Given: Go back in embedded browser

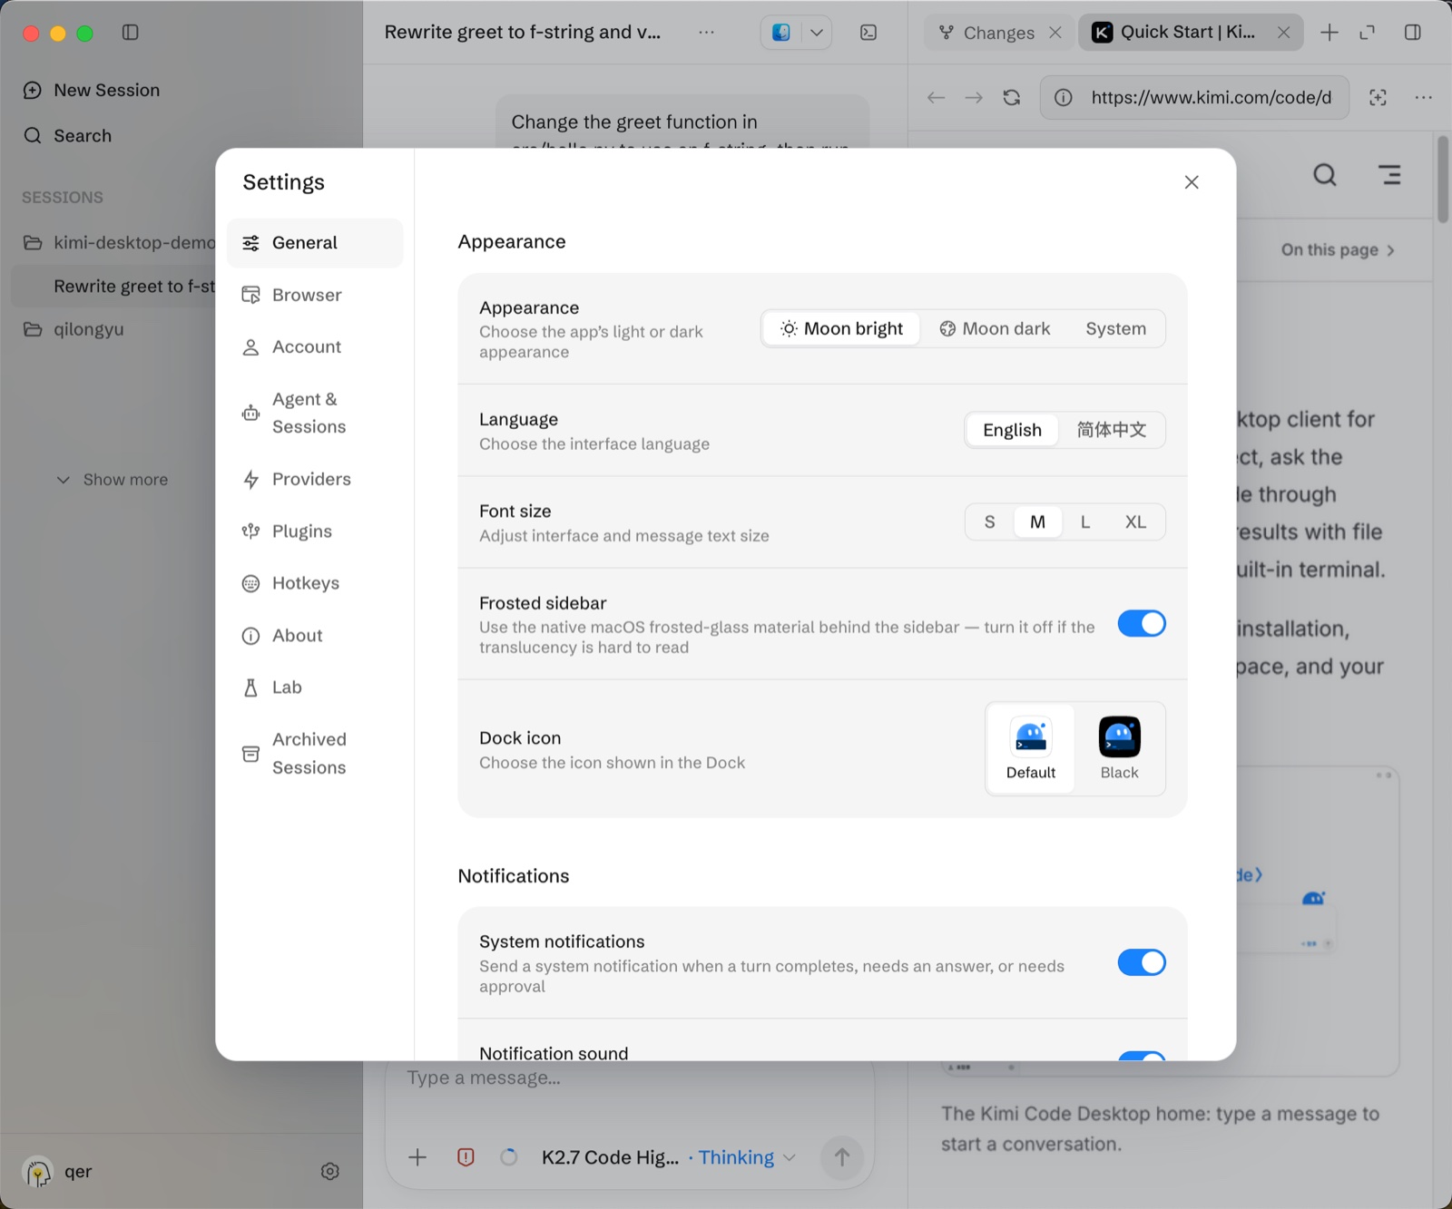Looking at the screenshot, I should tap(937, 98).
